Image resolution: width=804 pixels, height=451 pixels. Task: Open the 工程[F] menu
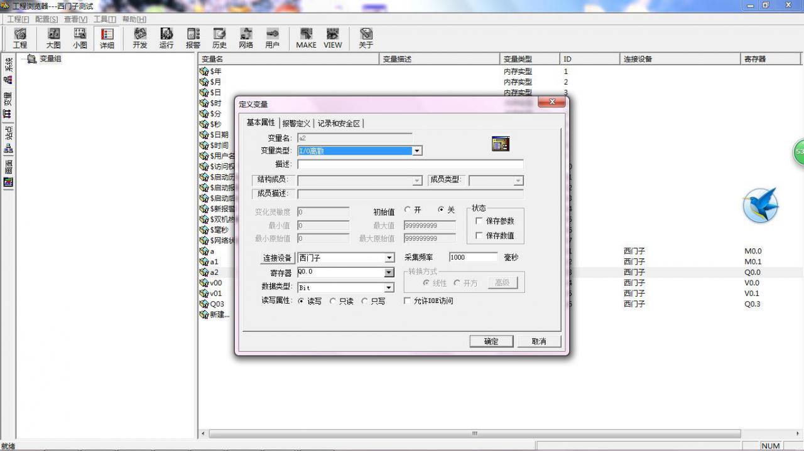[x=18, y=19]
